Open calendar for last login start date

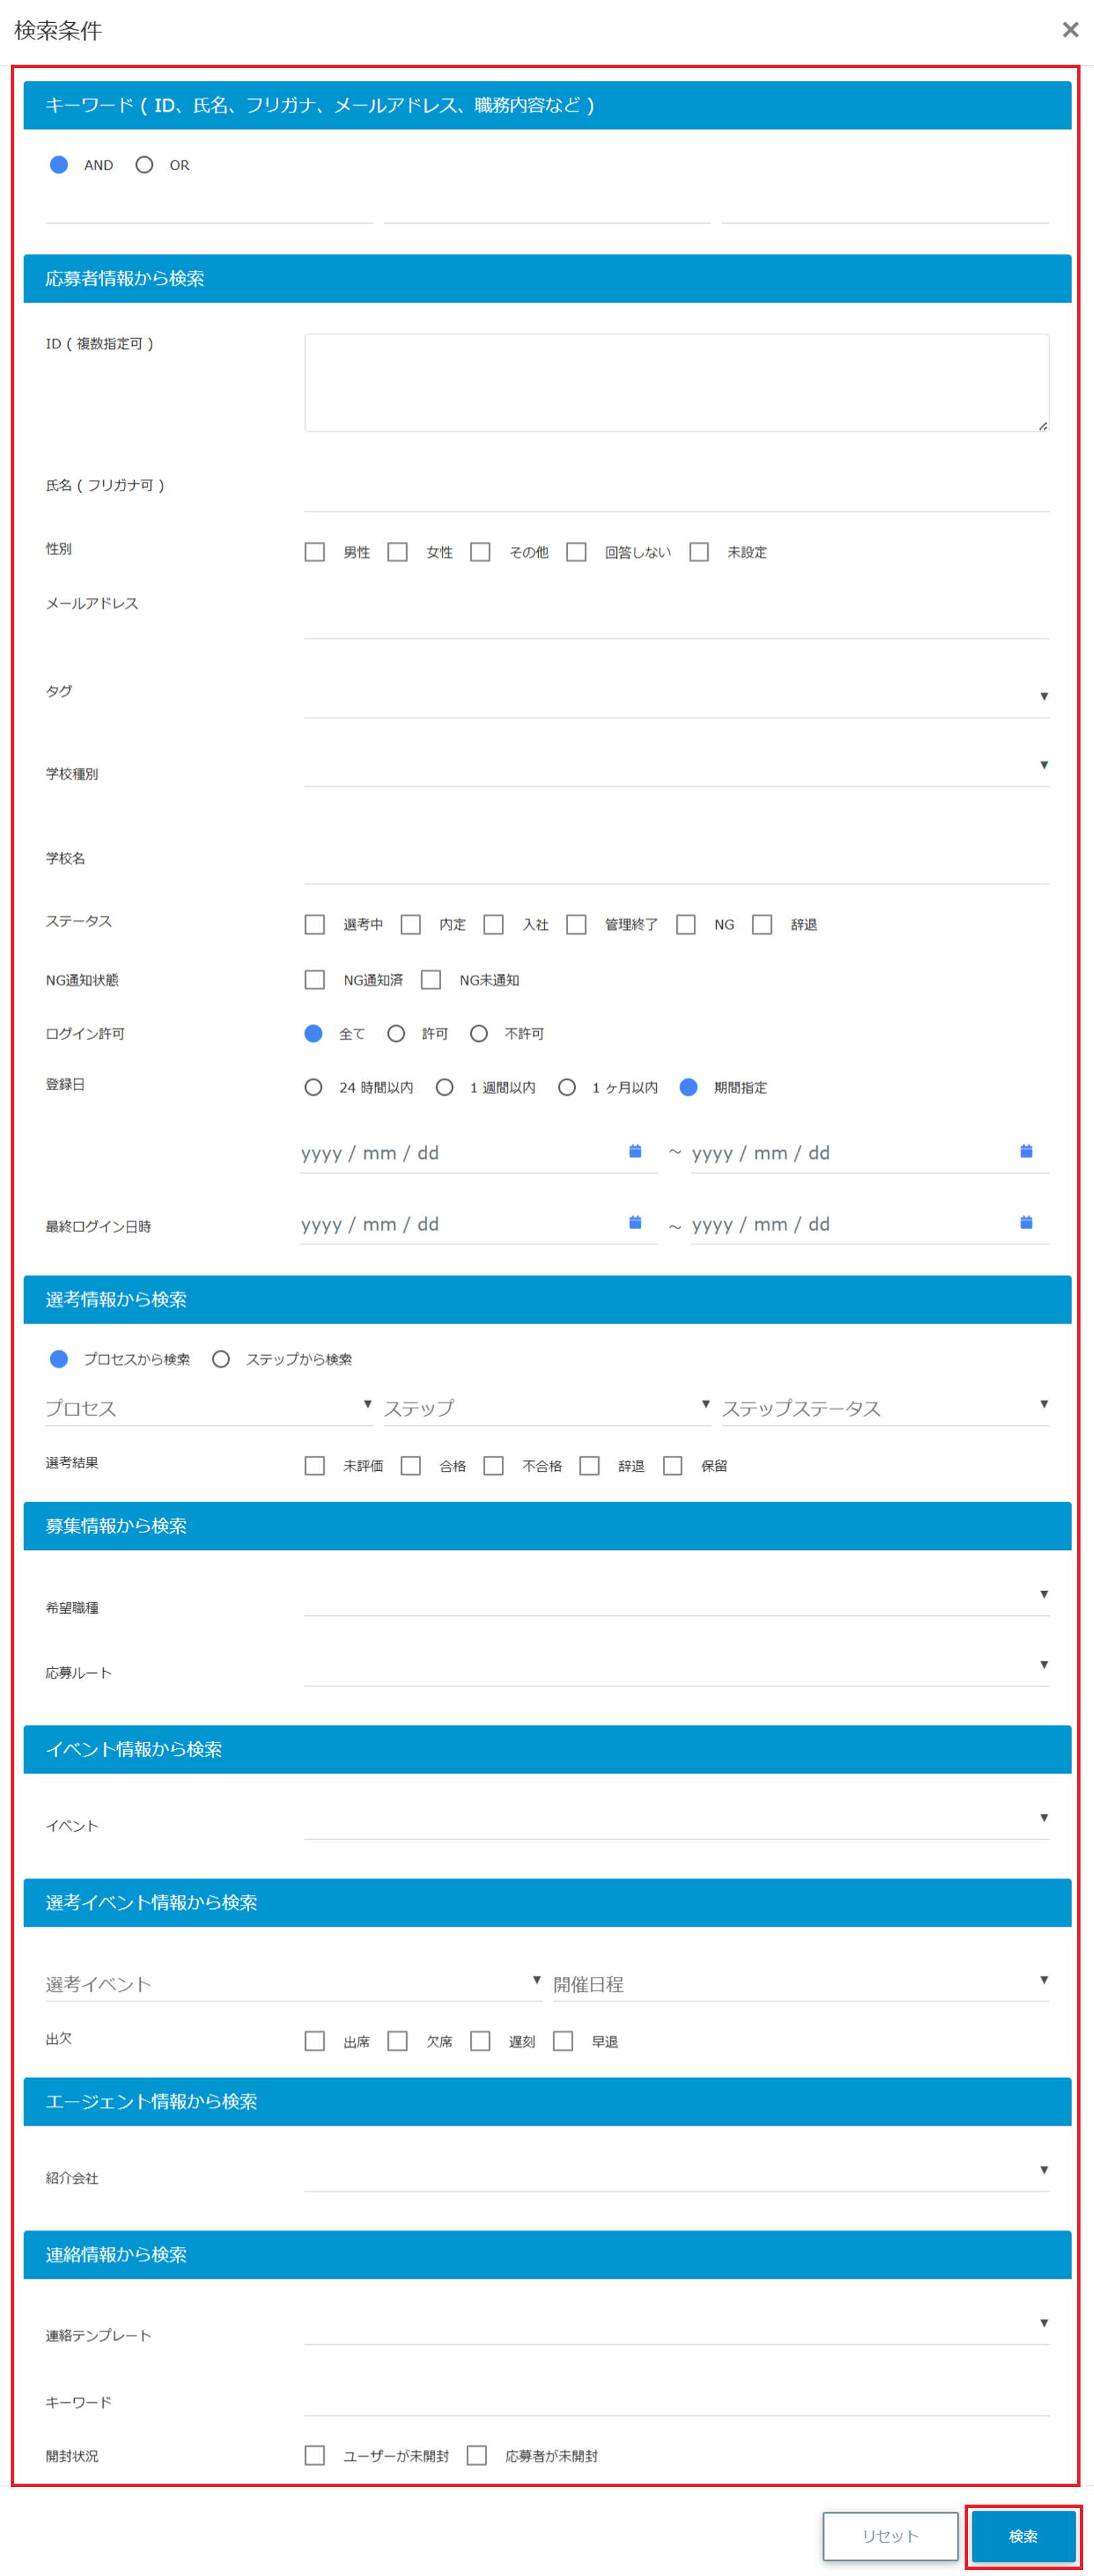click(634, 1222)
